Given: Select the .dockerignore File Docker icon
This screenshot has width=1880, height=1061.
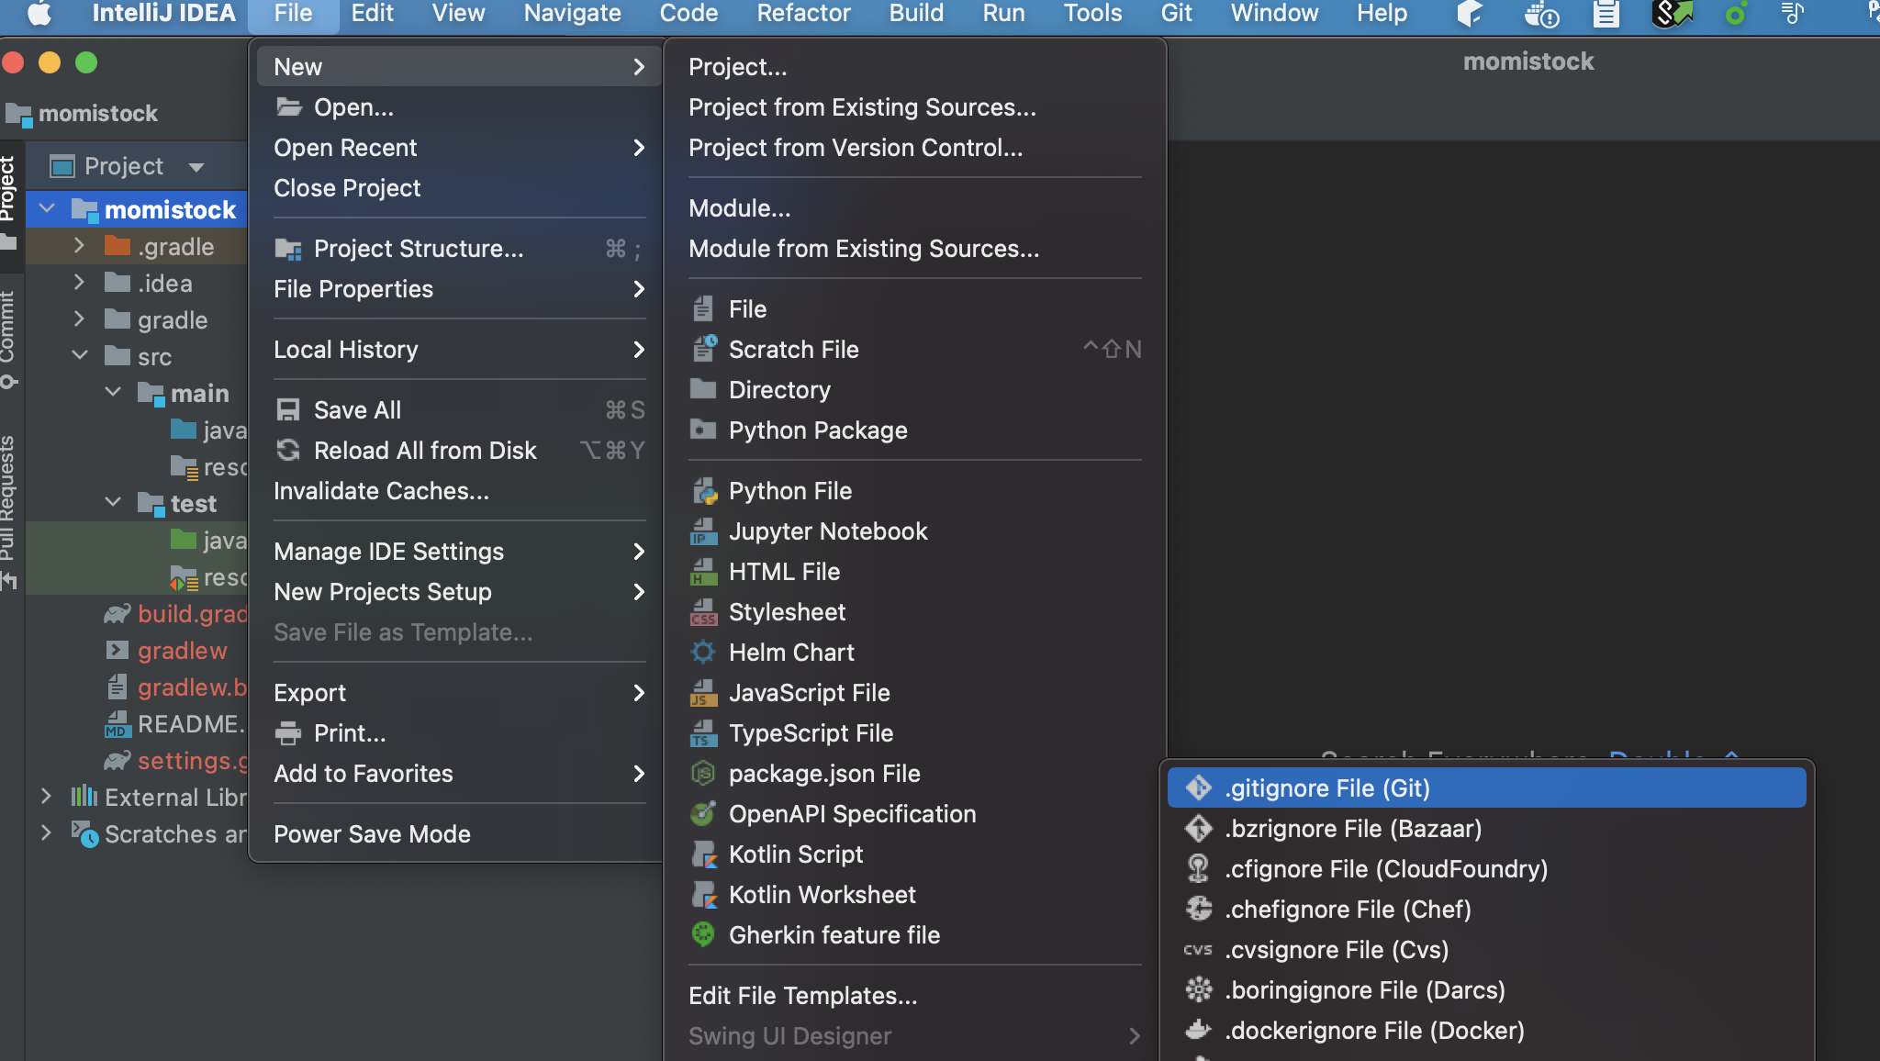Looking at the screenshot, I should (1198, 1031).
